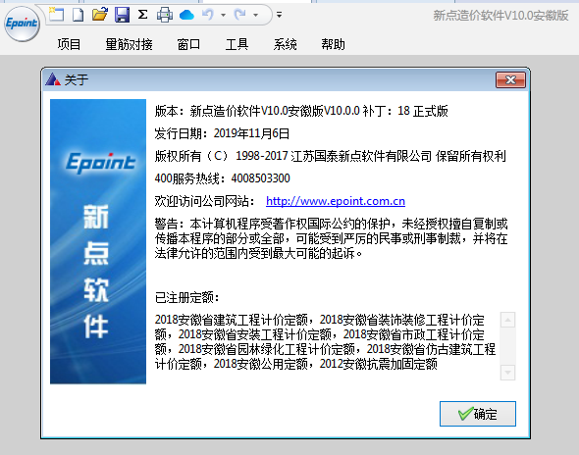Screen dimensions: 579x455
Task: Open the 工具 menu
Action: (237, 44)
